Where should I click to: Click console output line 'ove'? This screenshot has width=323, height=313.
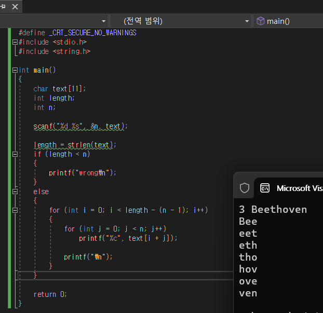[248, 281]
